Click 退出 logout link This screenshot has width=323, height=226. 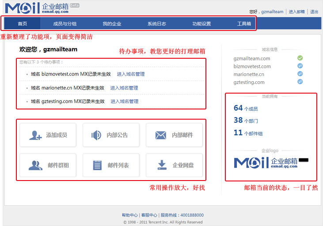[314, 12]
